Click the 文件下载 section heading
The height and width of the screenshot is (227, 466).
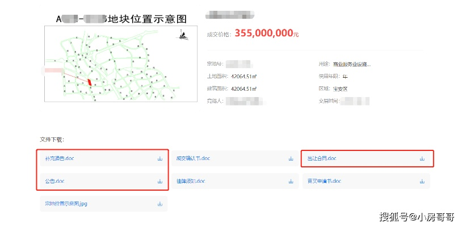pos(52,140)
